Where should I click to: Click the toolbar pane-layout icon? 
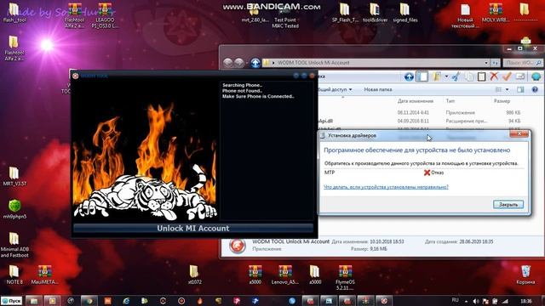(x=422, y=76)
